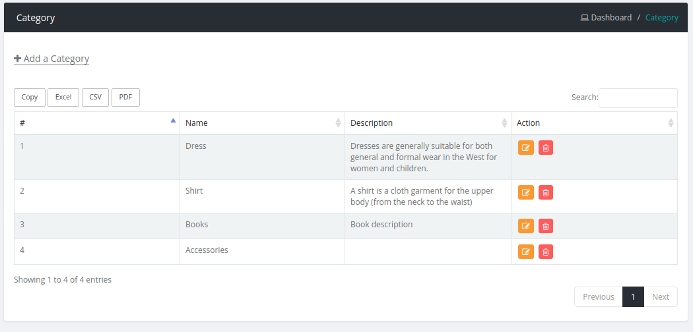The width and height of the screenshot is (693, 332).
Task: Copy table data to clipboard
Action: [x=30, y=97]
